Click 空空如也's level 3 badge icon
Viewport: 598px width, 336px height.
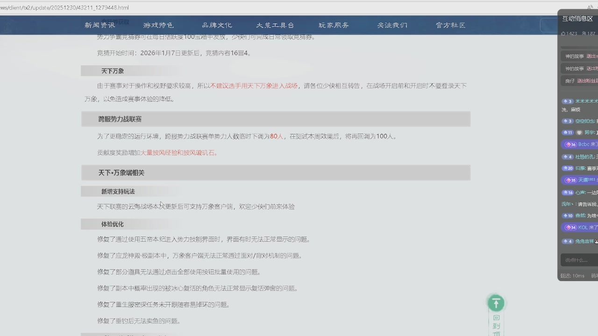[x=567, y=121]
